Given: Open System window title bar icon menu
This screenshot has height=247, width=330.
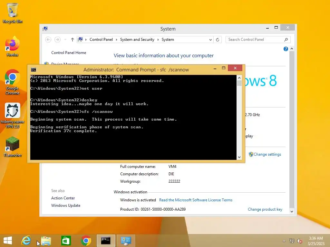Looking at the screenshot, I should pyautogui.click(x=45, y=29).
